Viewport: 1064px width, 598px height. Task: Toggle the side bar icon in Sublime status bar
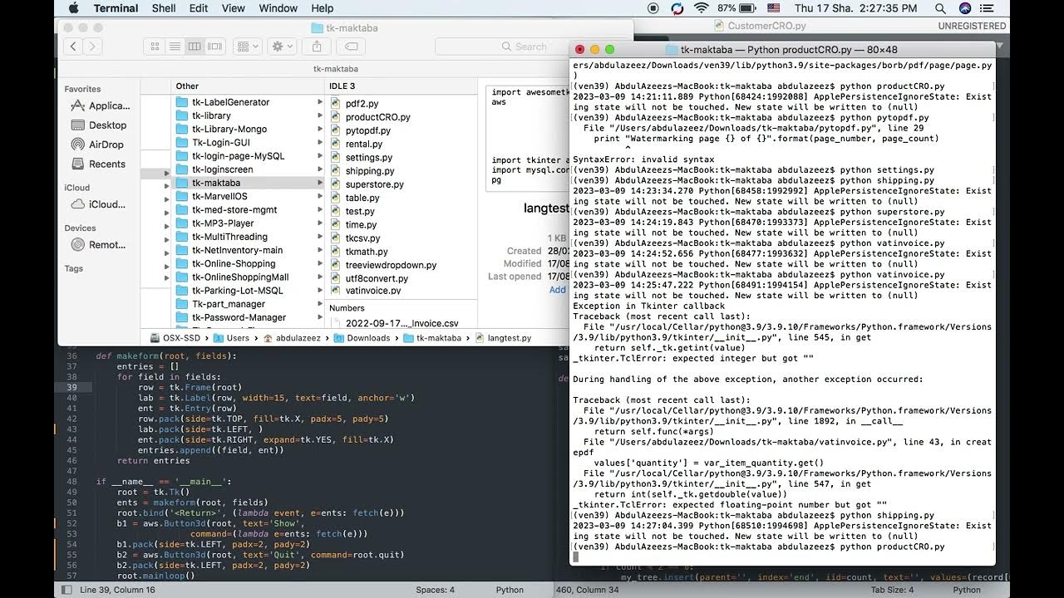[65, 590]
